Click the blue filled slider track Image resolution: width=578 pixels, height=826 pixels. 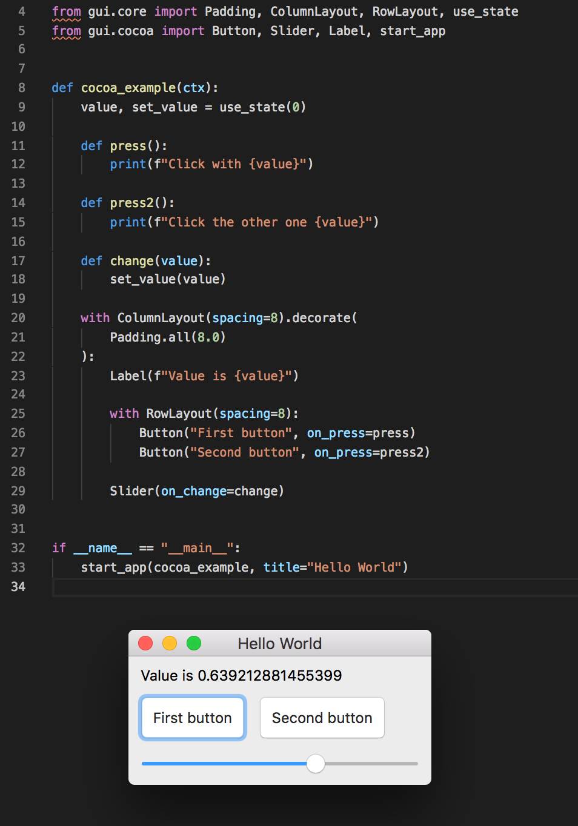click(224, 764)
